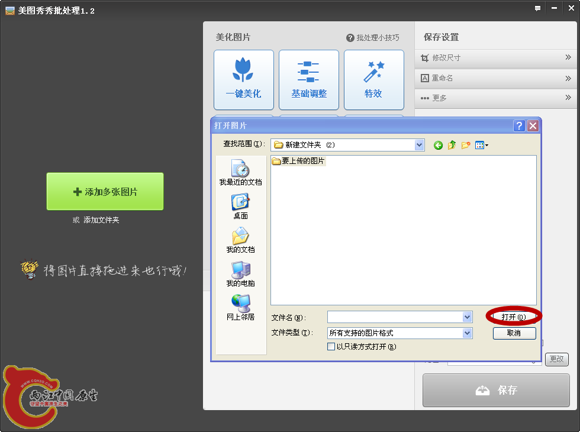This screenshot has height=432, width=580.
Task: Go to 桌面 desktop shortcut
Action: point(241,207)
